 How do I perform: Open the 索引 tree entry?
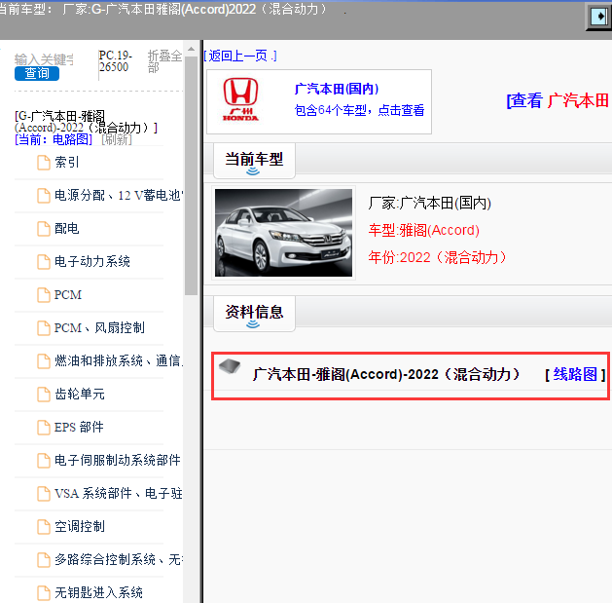(67, 162)
